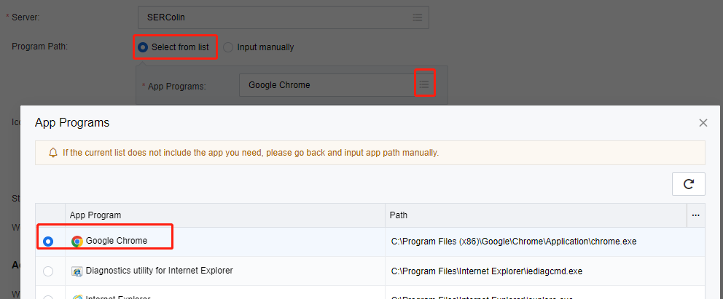Click the iediagcmd.exe path cell
The image size is (723, 299).
[x=486, y=271]
